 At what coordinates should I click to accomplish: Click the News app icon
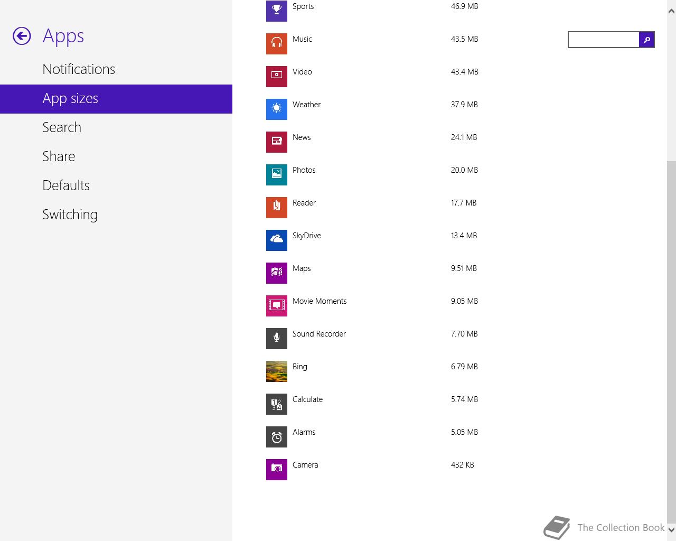[277, 142]
